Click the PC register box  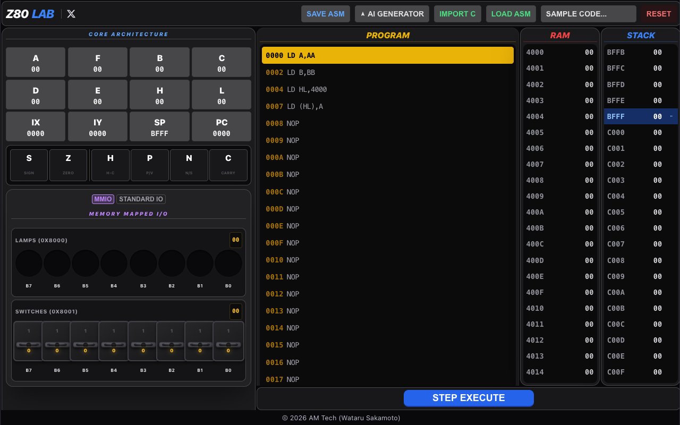tap(222, 127)
